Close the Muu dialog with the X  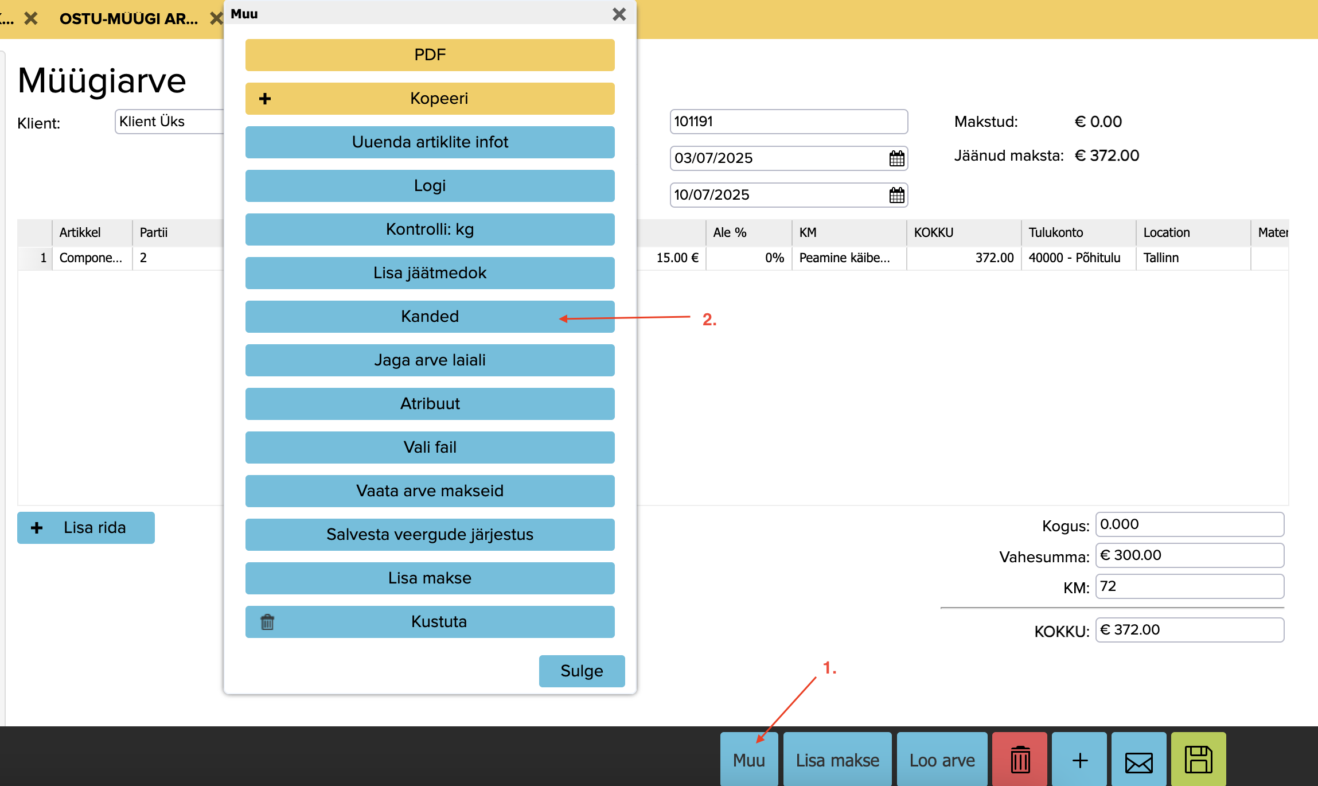pyautogui.click(x=619, y=14)
